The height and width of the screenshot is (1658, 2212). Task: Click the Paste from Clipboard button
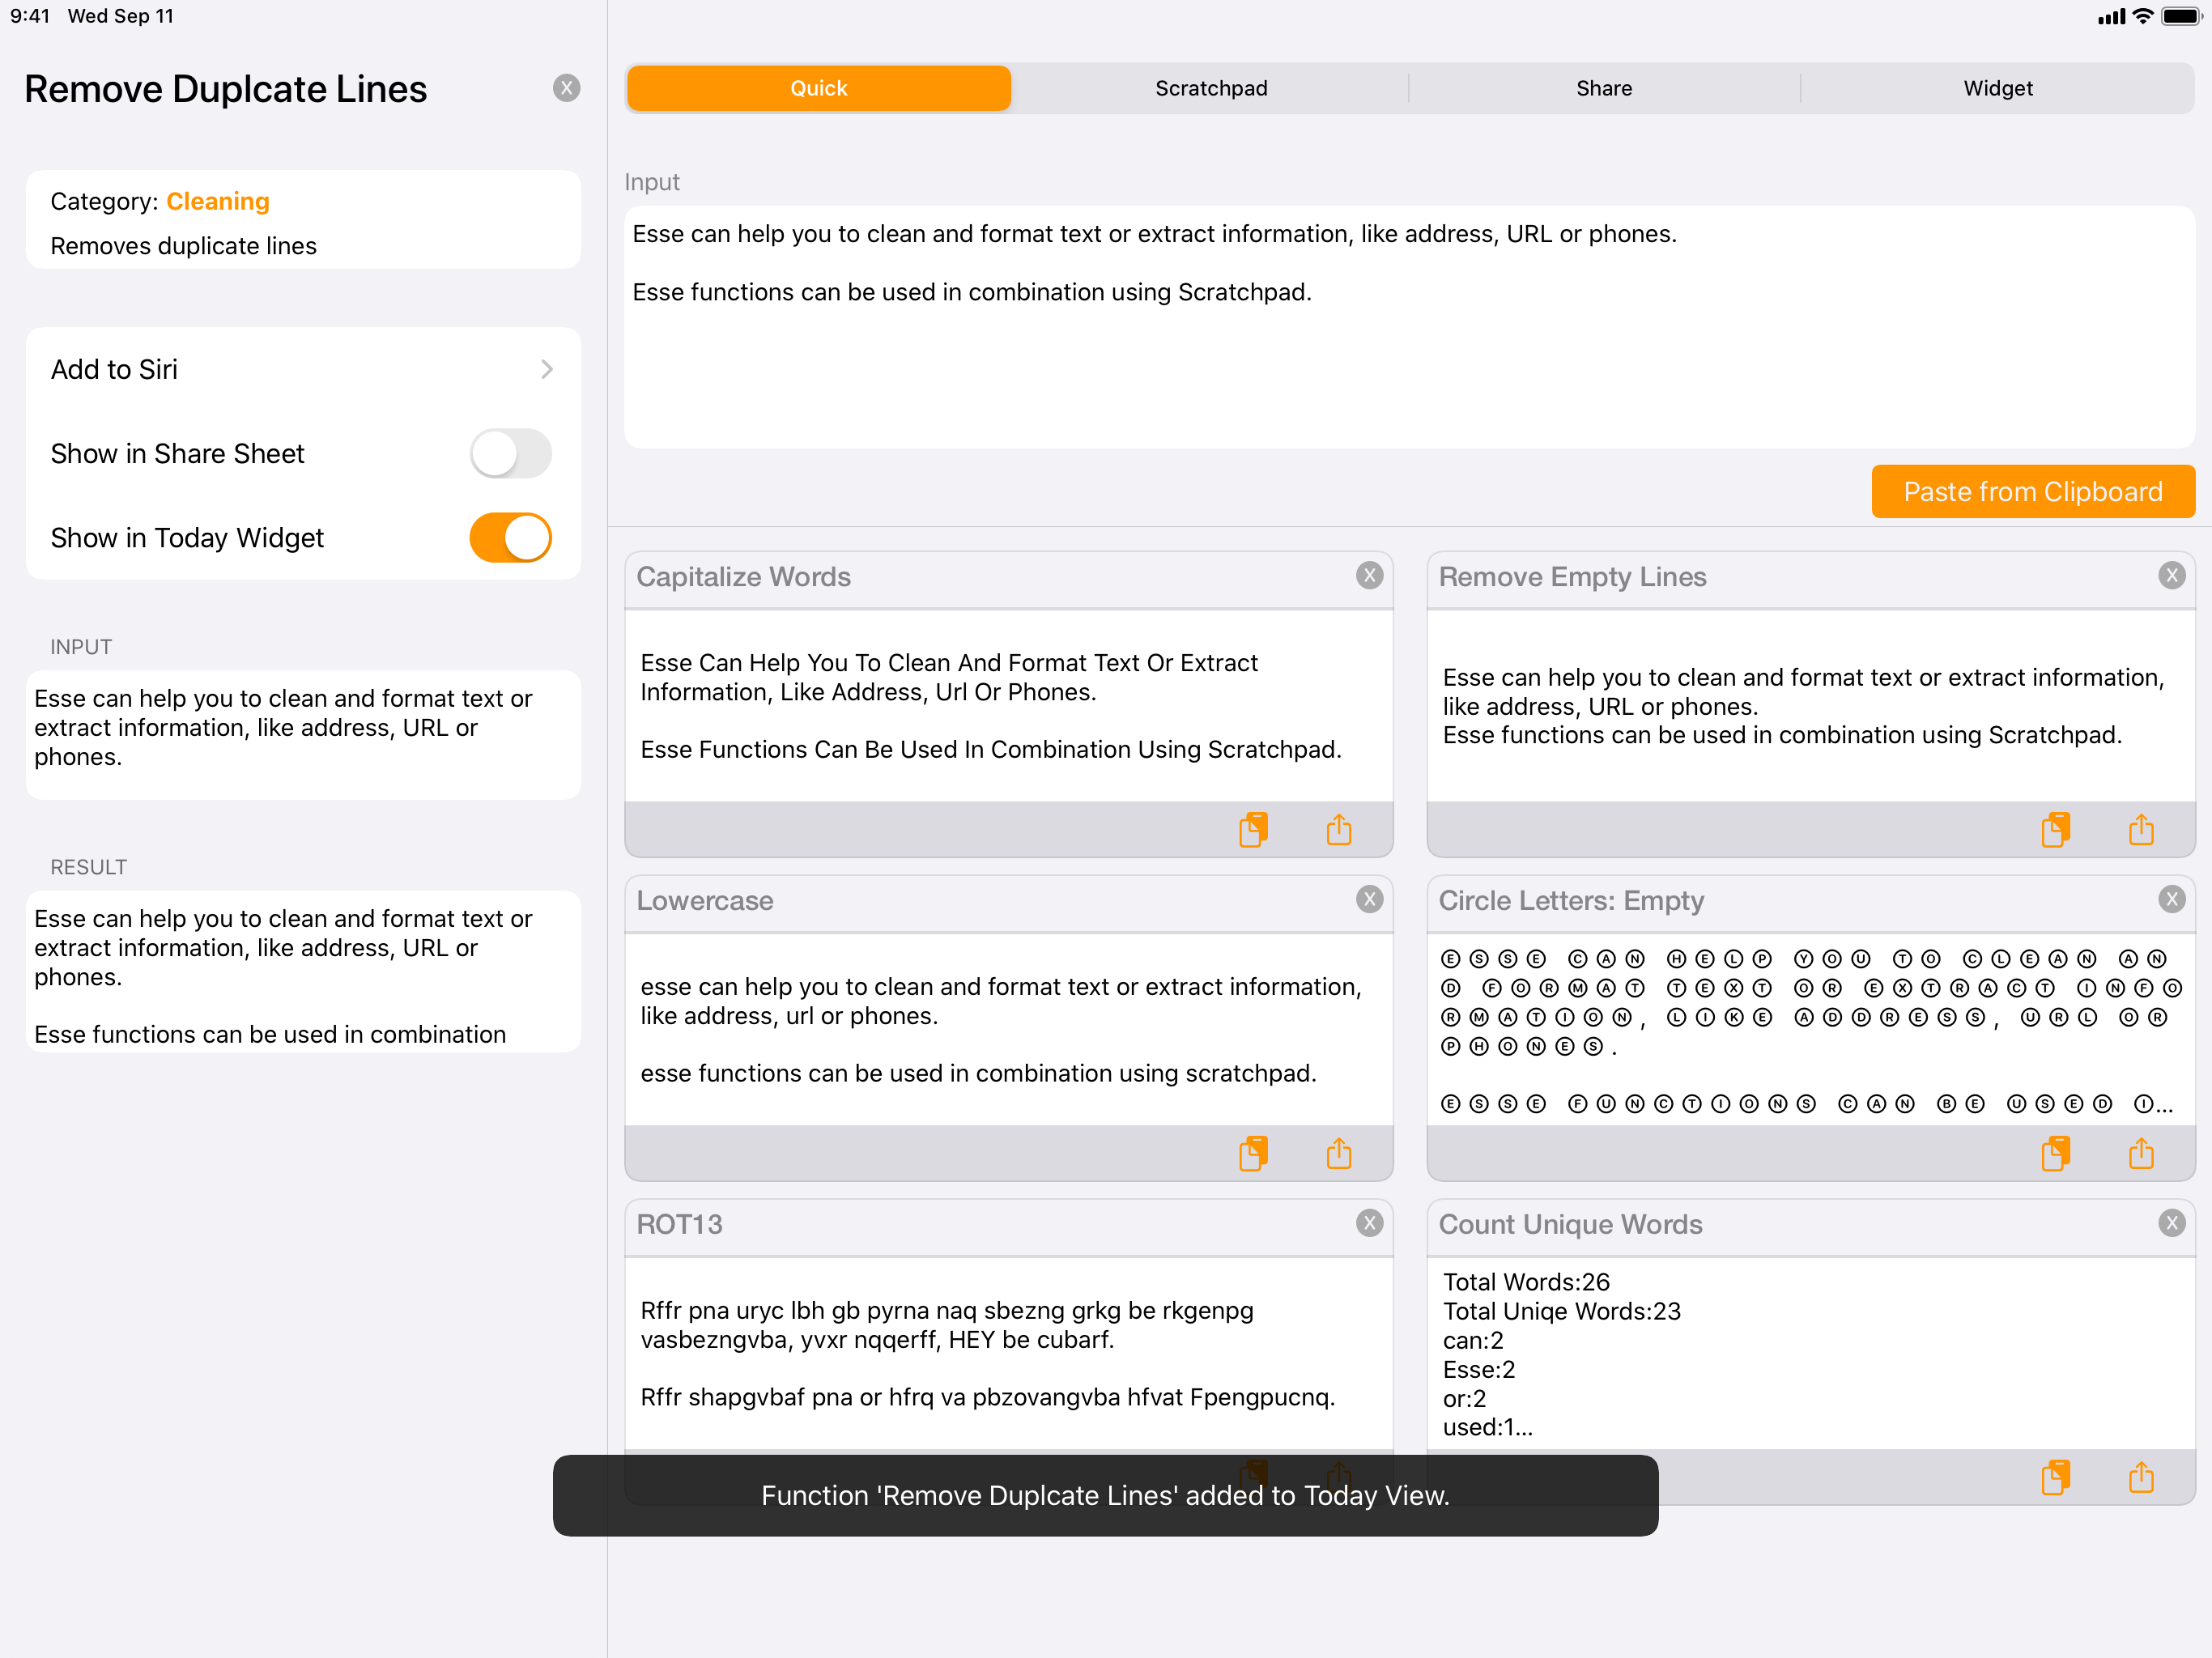point(2032,491)
